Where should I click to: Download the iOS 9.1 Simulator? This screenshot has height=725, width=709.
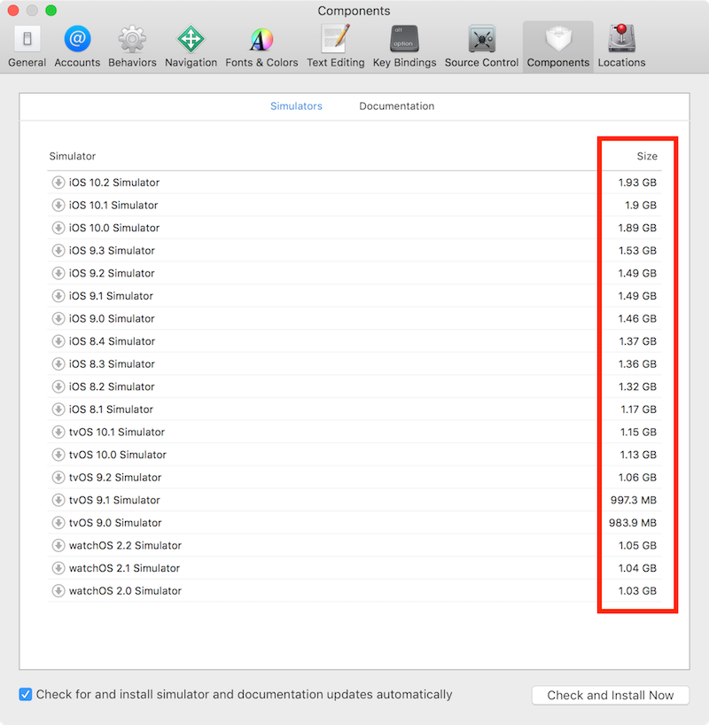click(x=58, y=295)
